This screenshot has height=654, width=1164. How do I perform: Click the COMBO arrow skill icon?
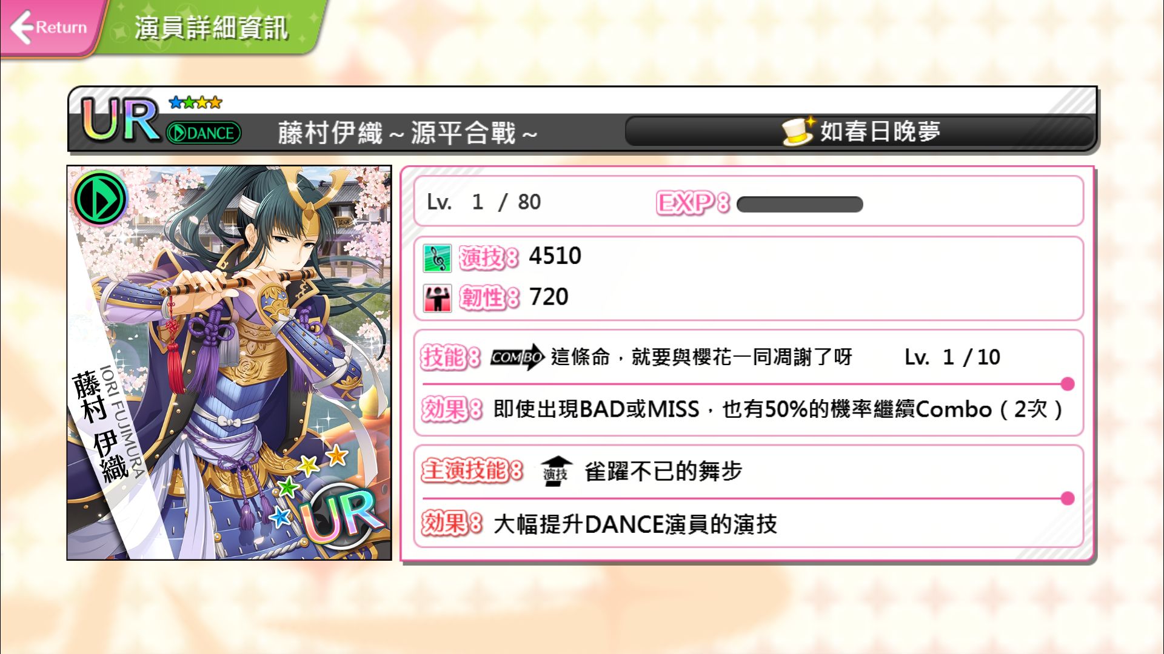[517, 357]
